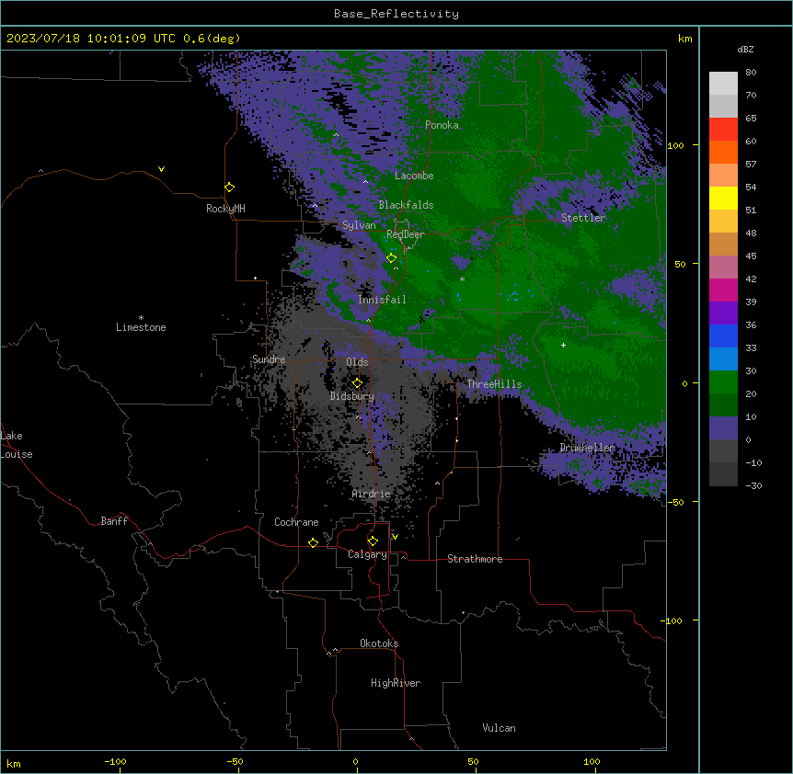Select the HighRiver label
The width and height of the screenshot is (793, 774).
396,683
